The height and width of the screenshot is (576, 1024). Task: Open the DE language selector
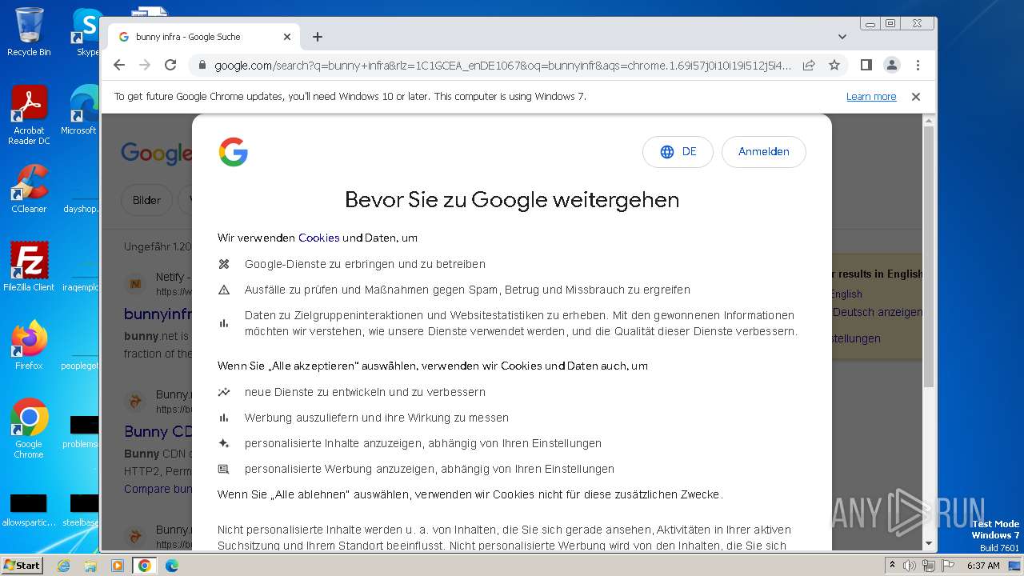[x=678, y=152]
